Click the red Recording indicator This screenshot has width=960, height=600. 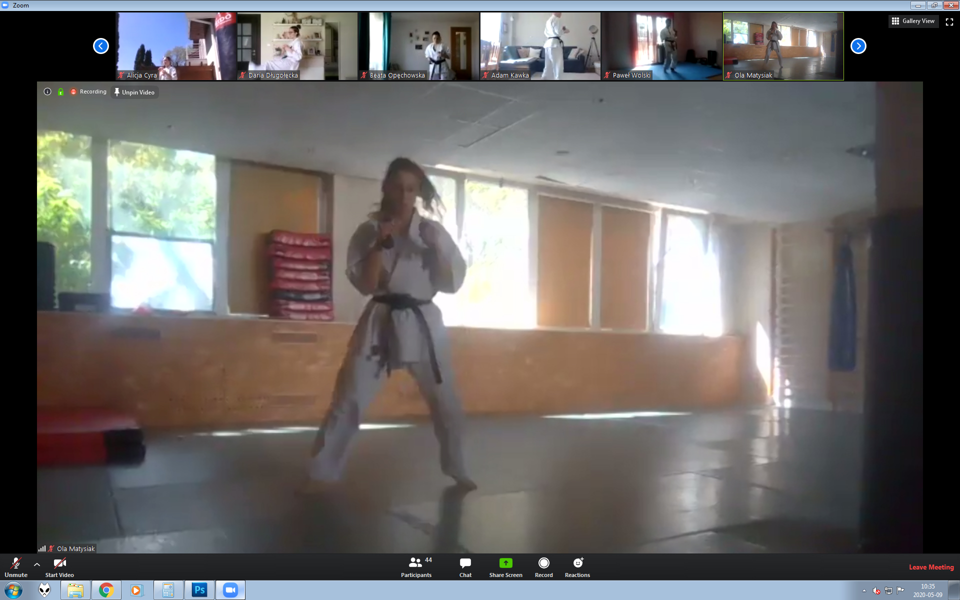(x=88, y=91)
